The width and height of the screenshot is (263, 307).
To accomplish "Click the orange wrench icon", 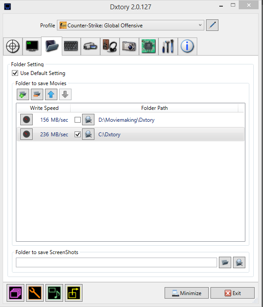I will [x=35, y=293].
